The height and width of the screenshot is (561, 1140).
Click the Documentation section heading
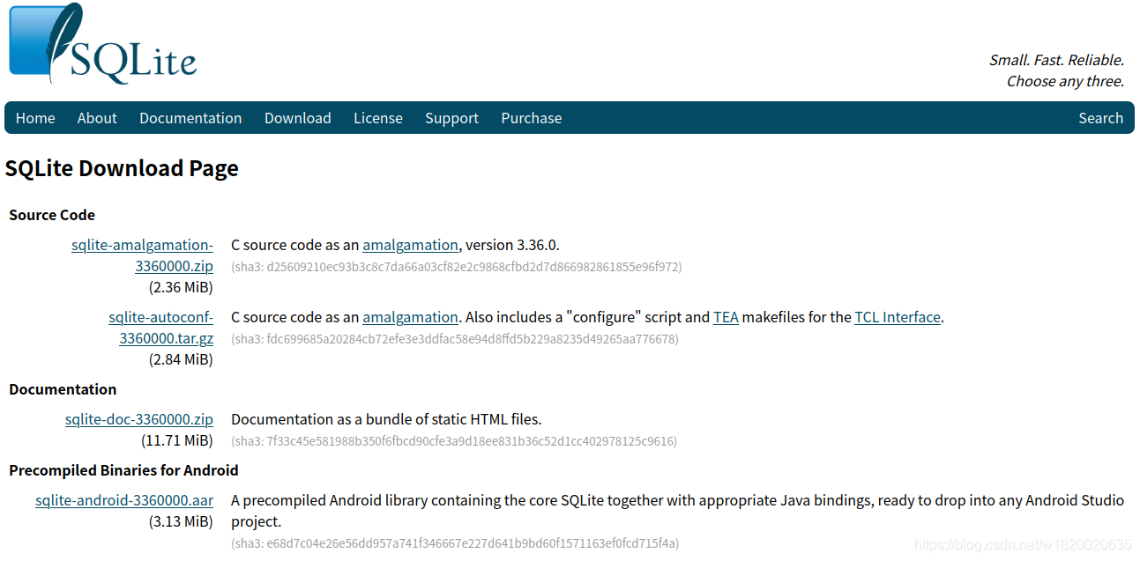tap(63, 389)
